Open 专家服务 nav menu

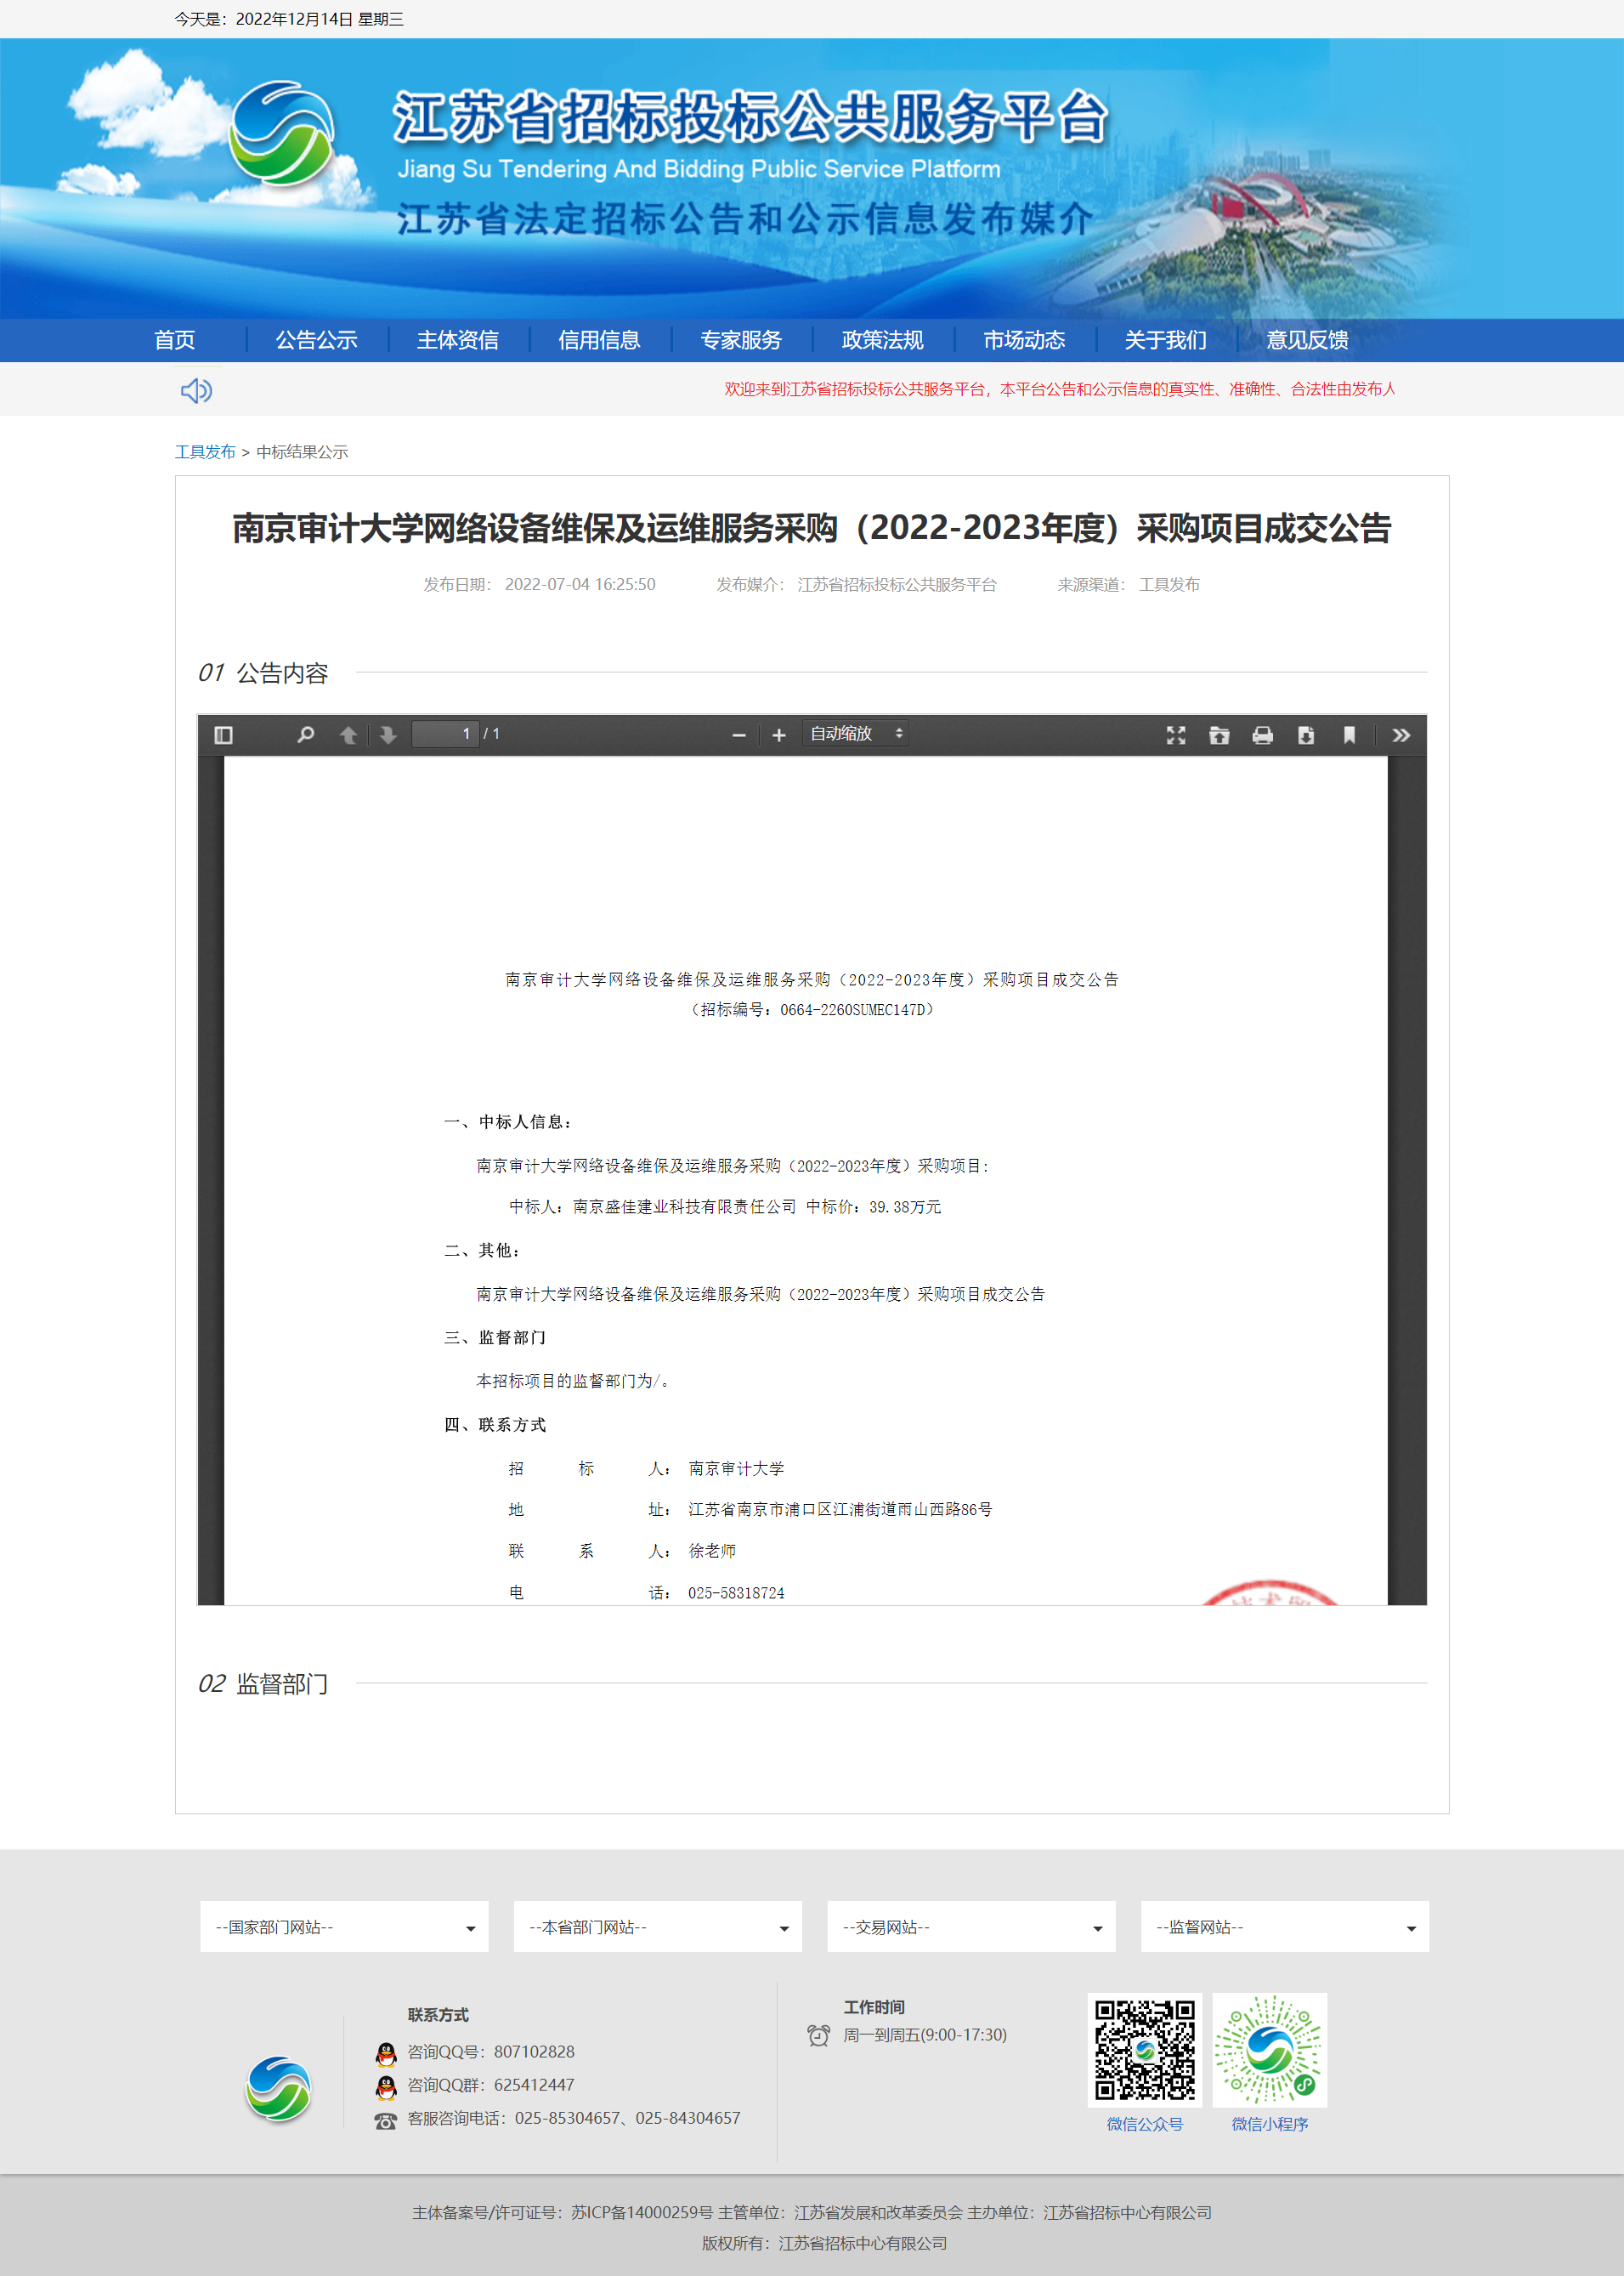coord(741,340)
